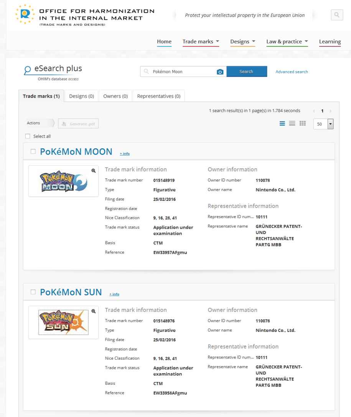Click GRÜNECKER representative name in Moon entry
The image size is (351, 417).
[x=279, y=235]
